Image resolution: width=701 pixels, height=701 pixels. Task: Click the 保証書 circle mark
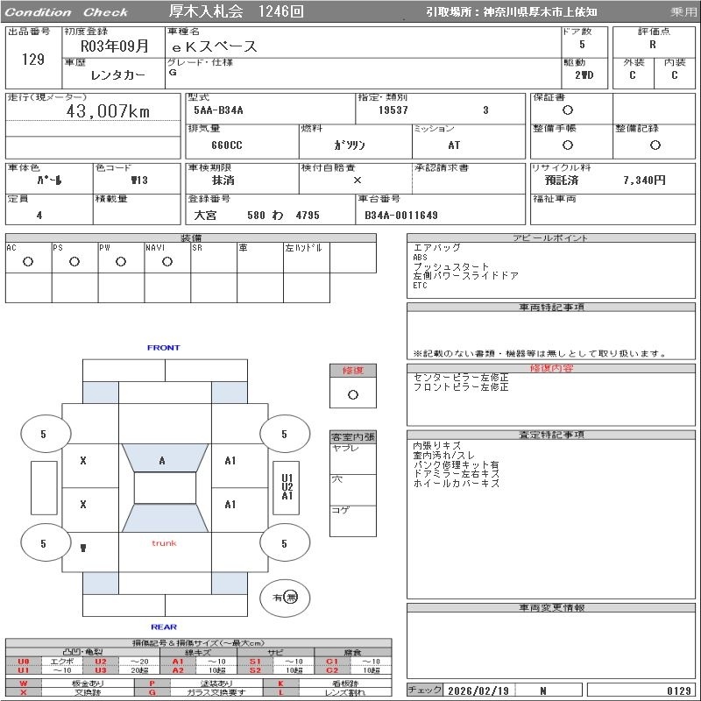point(568,110)
